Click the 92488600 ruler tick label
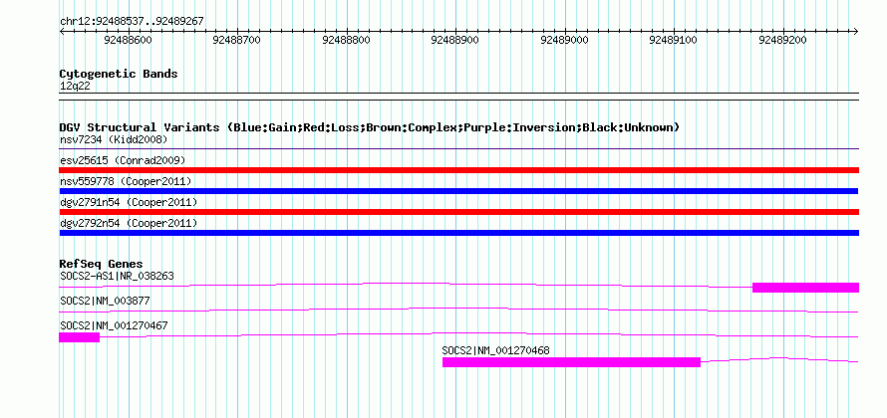887x418 pixels. (x=129, y=40)
